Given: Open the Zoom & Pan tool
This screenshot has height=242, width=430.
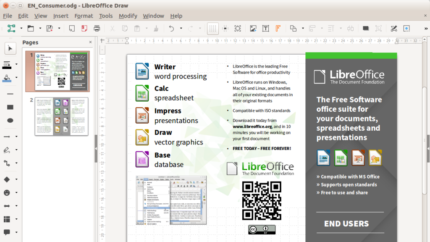Looking at the screenshot, I should click(238, 28).
